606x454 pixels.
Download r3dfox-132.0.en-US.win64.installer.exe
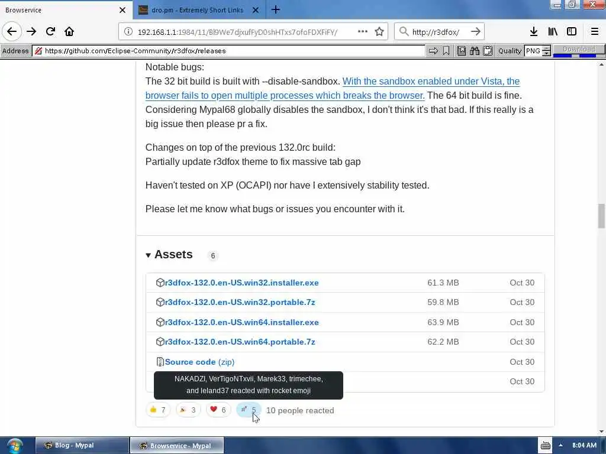[x=242, y=322]
